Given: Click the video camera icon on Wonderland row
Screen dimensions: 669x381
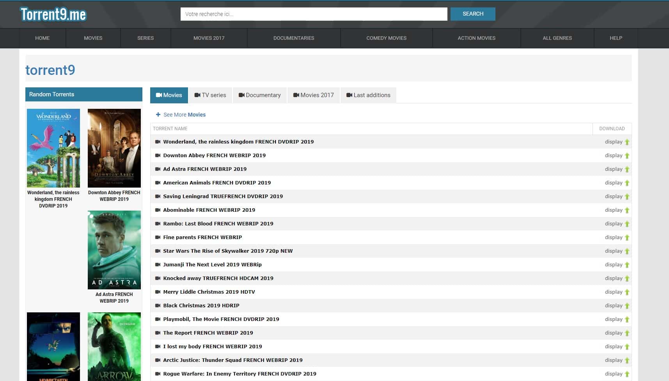Looking at the screenshot, I should click(x=158, y=142).
